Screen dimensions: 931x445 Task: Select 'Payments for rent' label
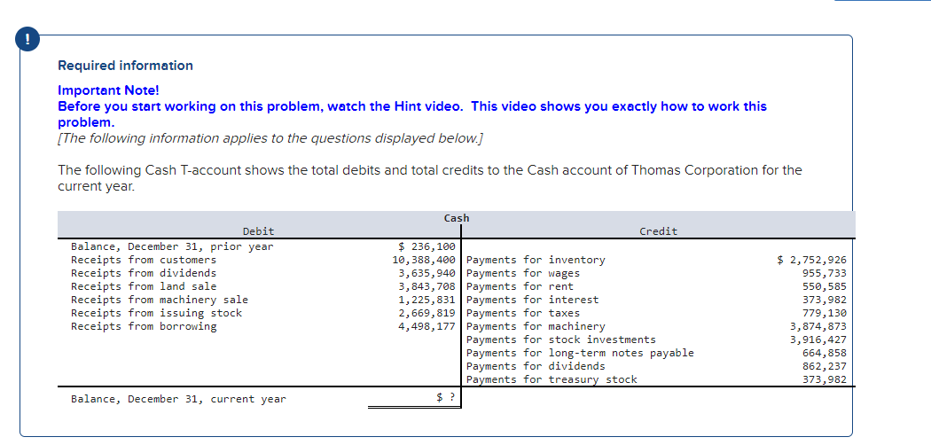(x=520, y=286)
